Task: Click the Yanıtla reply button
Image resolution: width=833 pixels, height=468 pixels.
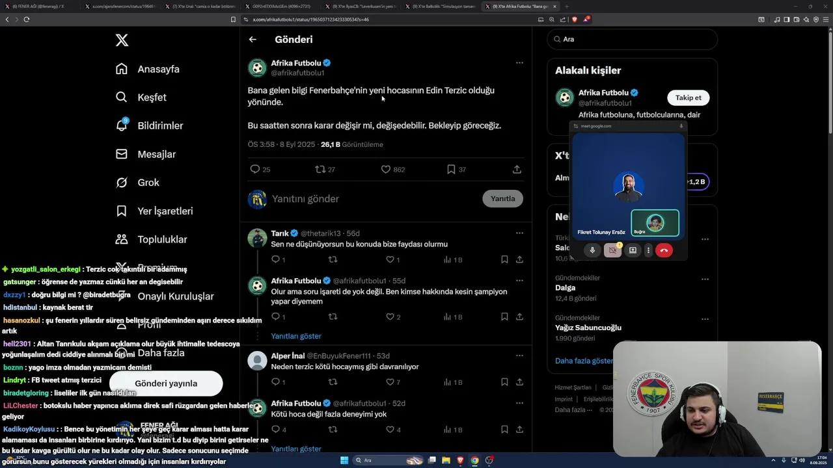Action: click(x=502, y=199)
